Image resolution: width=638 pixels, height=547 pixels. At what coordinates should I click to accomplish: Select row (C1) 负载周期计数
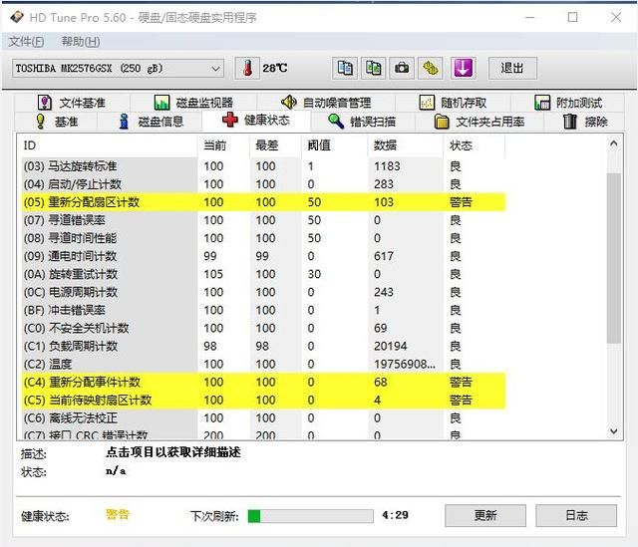(263, 346)
